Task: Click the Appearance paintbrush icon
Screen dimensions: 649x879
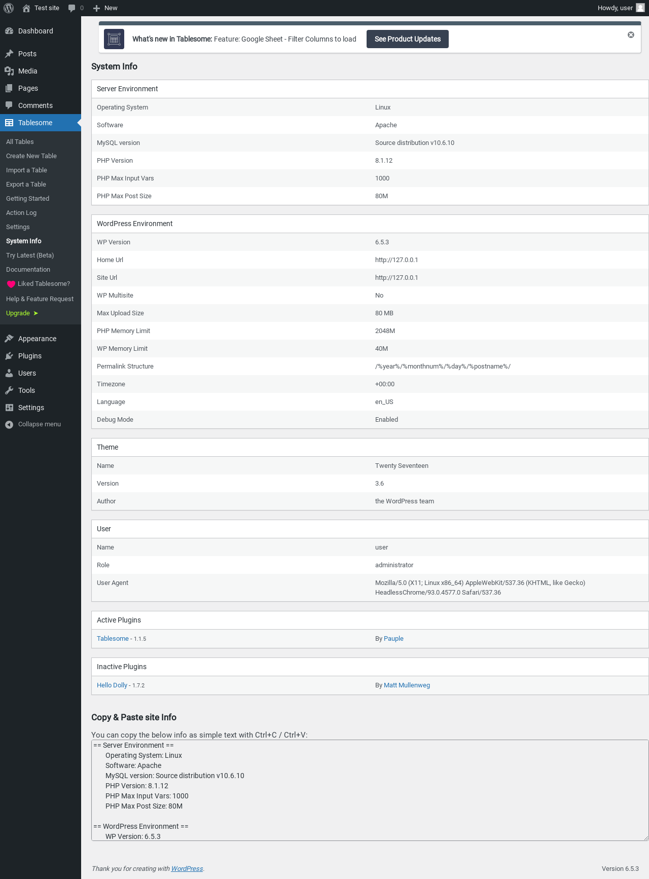Action: 9,339
